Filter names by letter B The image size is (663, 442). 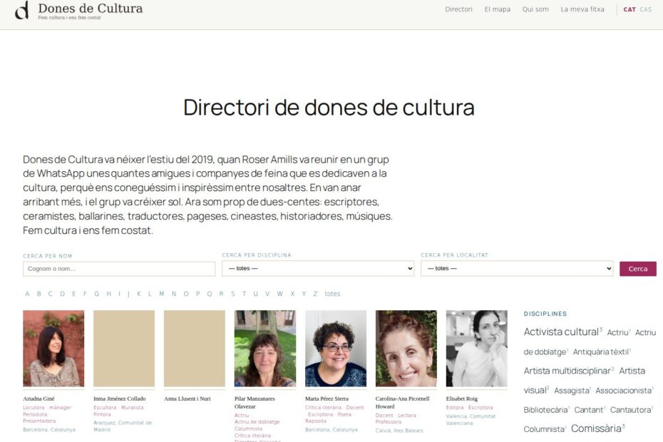(39, 294)
